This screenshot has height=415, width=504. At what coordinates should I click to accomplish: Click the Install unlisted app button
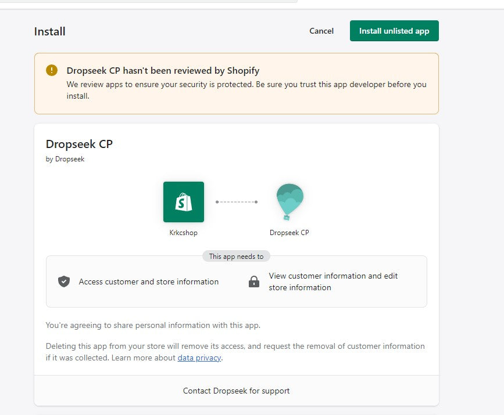(394, 31)
